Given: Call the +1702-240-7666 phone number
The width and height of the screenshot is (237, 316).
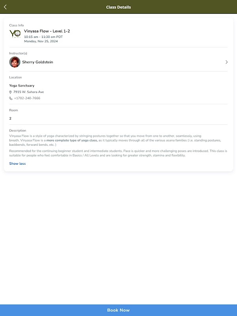Looking at the screenshot, I should coord(27,98).
